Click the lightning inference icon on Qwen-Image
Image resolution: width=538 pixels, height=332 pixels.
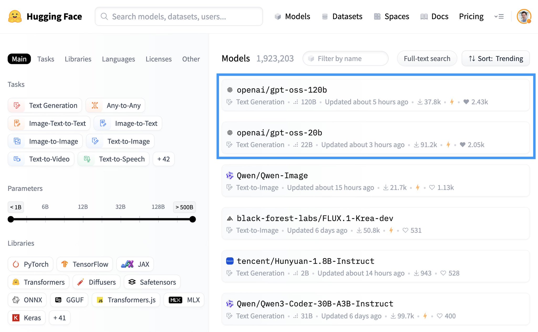[418, 187]
